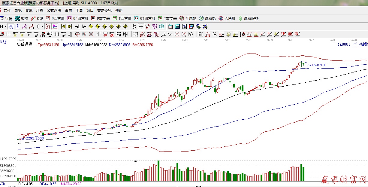The image size is (368, 187).
Task: Select the percent (%) drawing tool
Action: [x=215, y=34]
